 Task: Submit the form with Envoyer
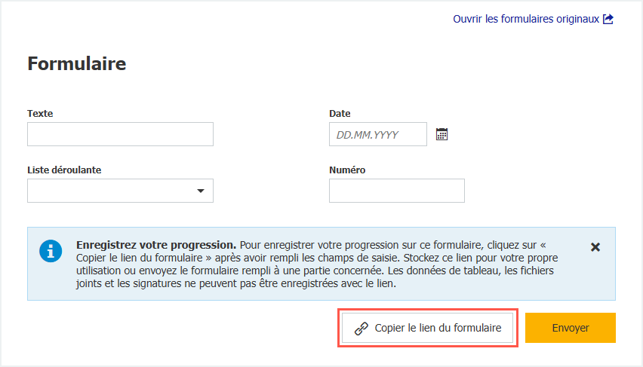[x=570, y=328]
